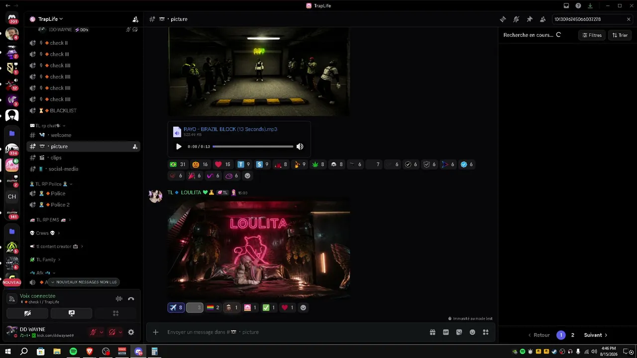Toggle the airplane reaction with 8

176,308
